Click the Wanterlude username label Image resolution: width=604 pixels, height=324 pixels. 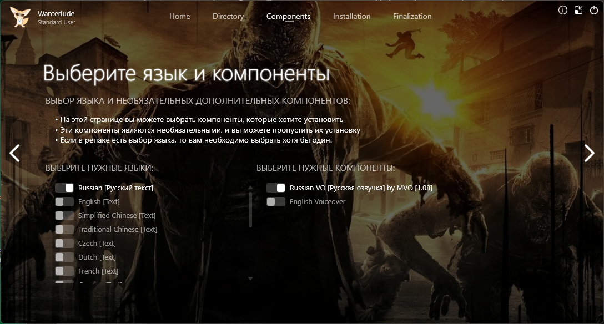coord(56,13)
